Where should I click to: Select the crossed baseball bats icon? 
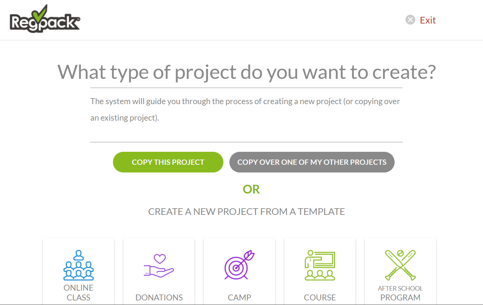point(400,265)
